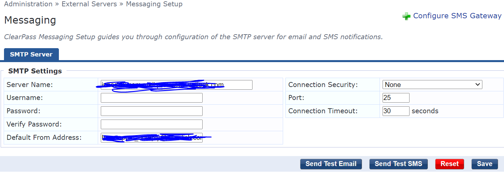Save the SMTP settings
Image resolution: width=504 pixels, height=181 pixels.
(485, 164)
